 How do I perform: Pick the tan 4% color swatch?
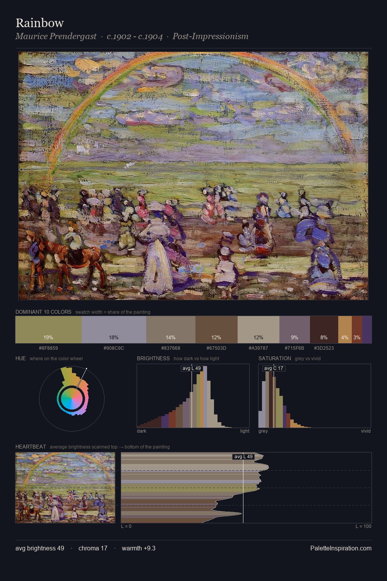(x=345, y=330)
